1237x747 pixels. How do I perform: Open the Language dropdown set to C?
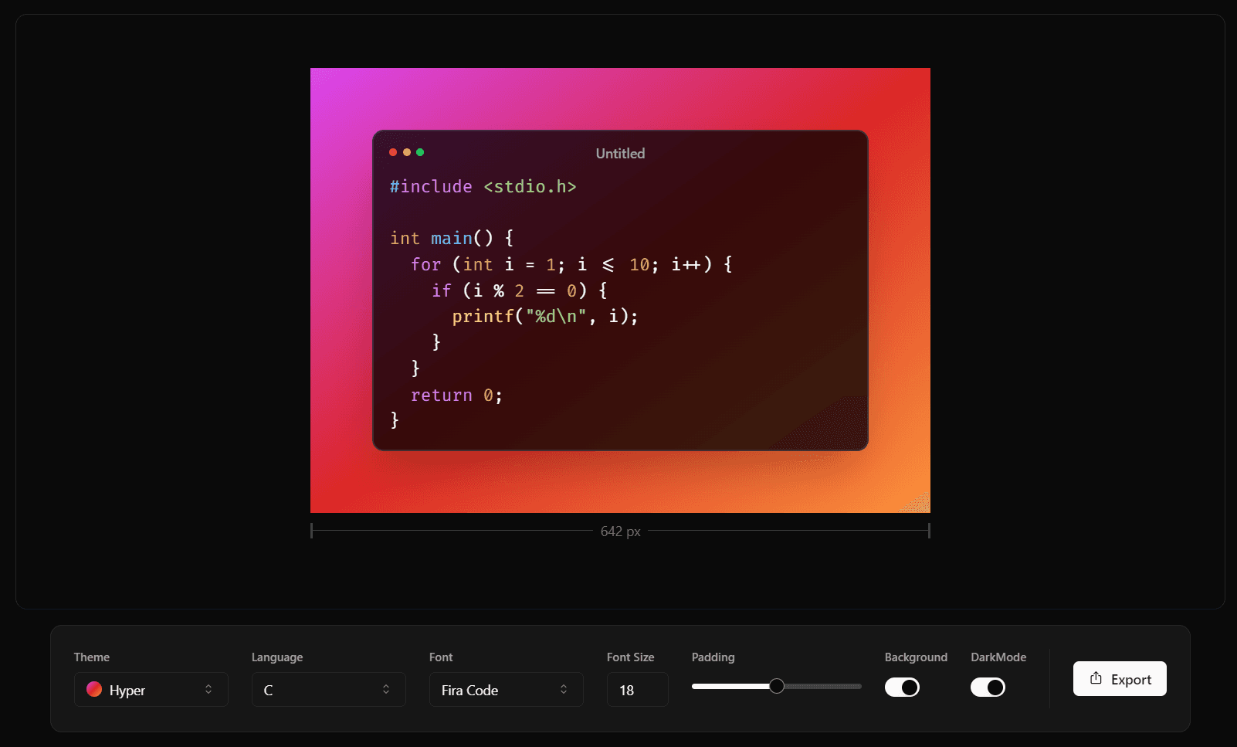[x=328, y=689]
